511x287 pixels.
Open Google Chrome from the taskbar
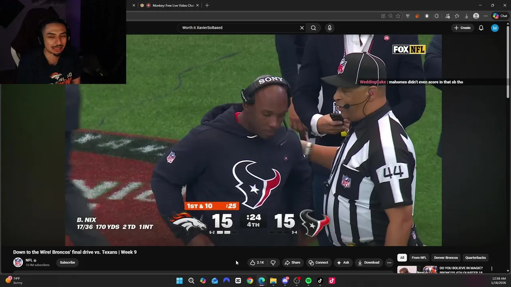(250, 281)
